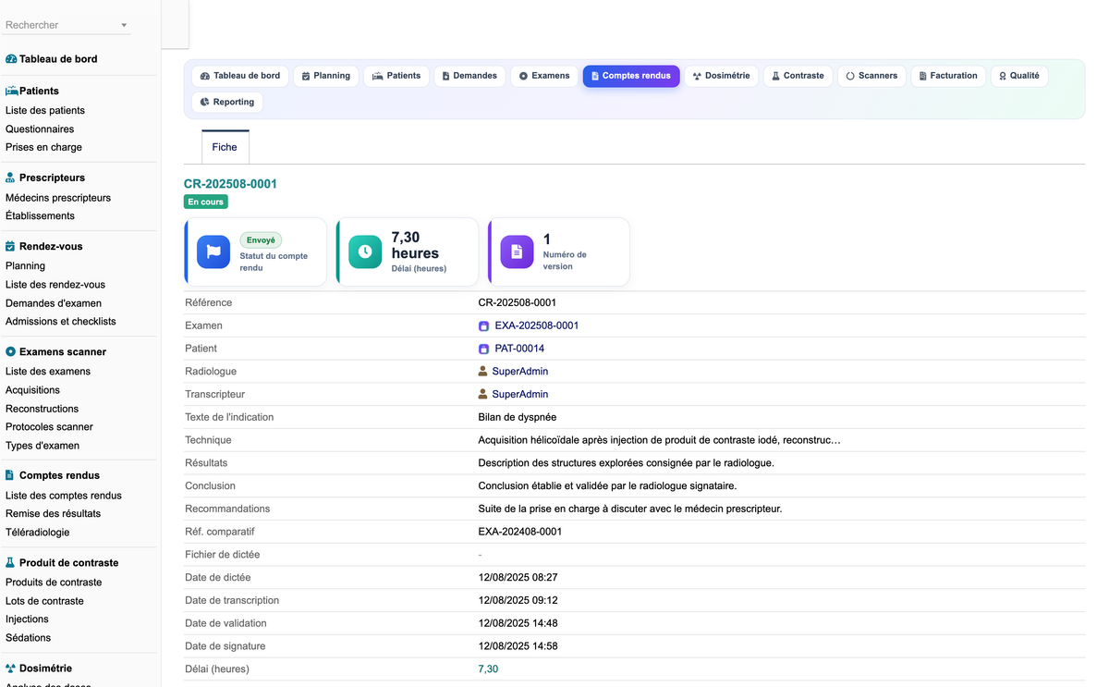Open Examens in top navigation

click(x=544, y=76)
